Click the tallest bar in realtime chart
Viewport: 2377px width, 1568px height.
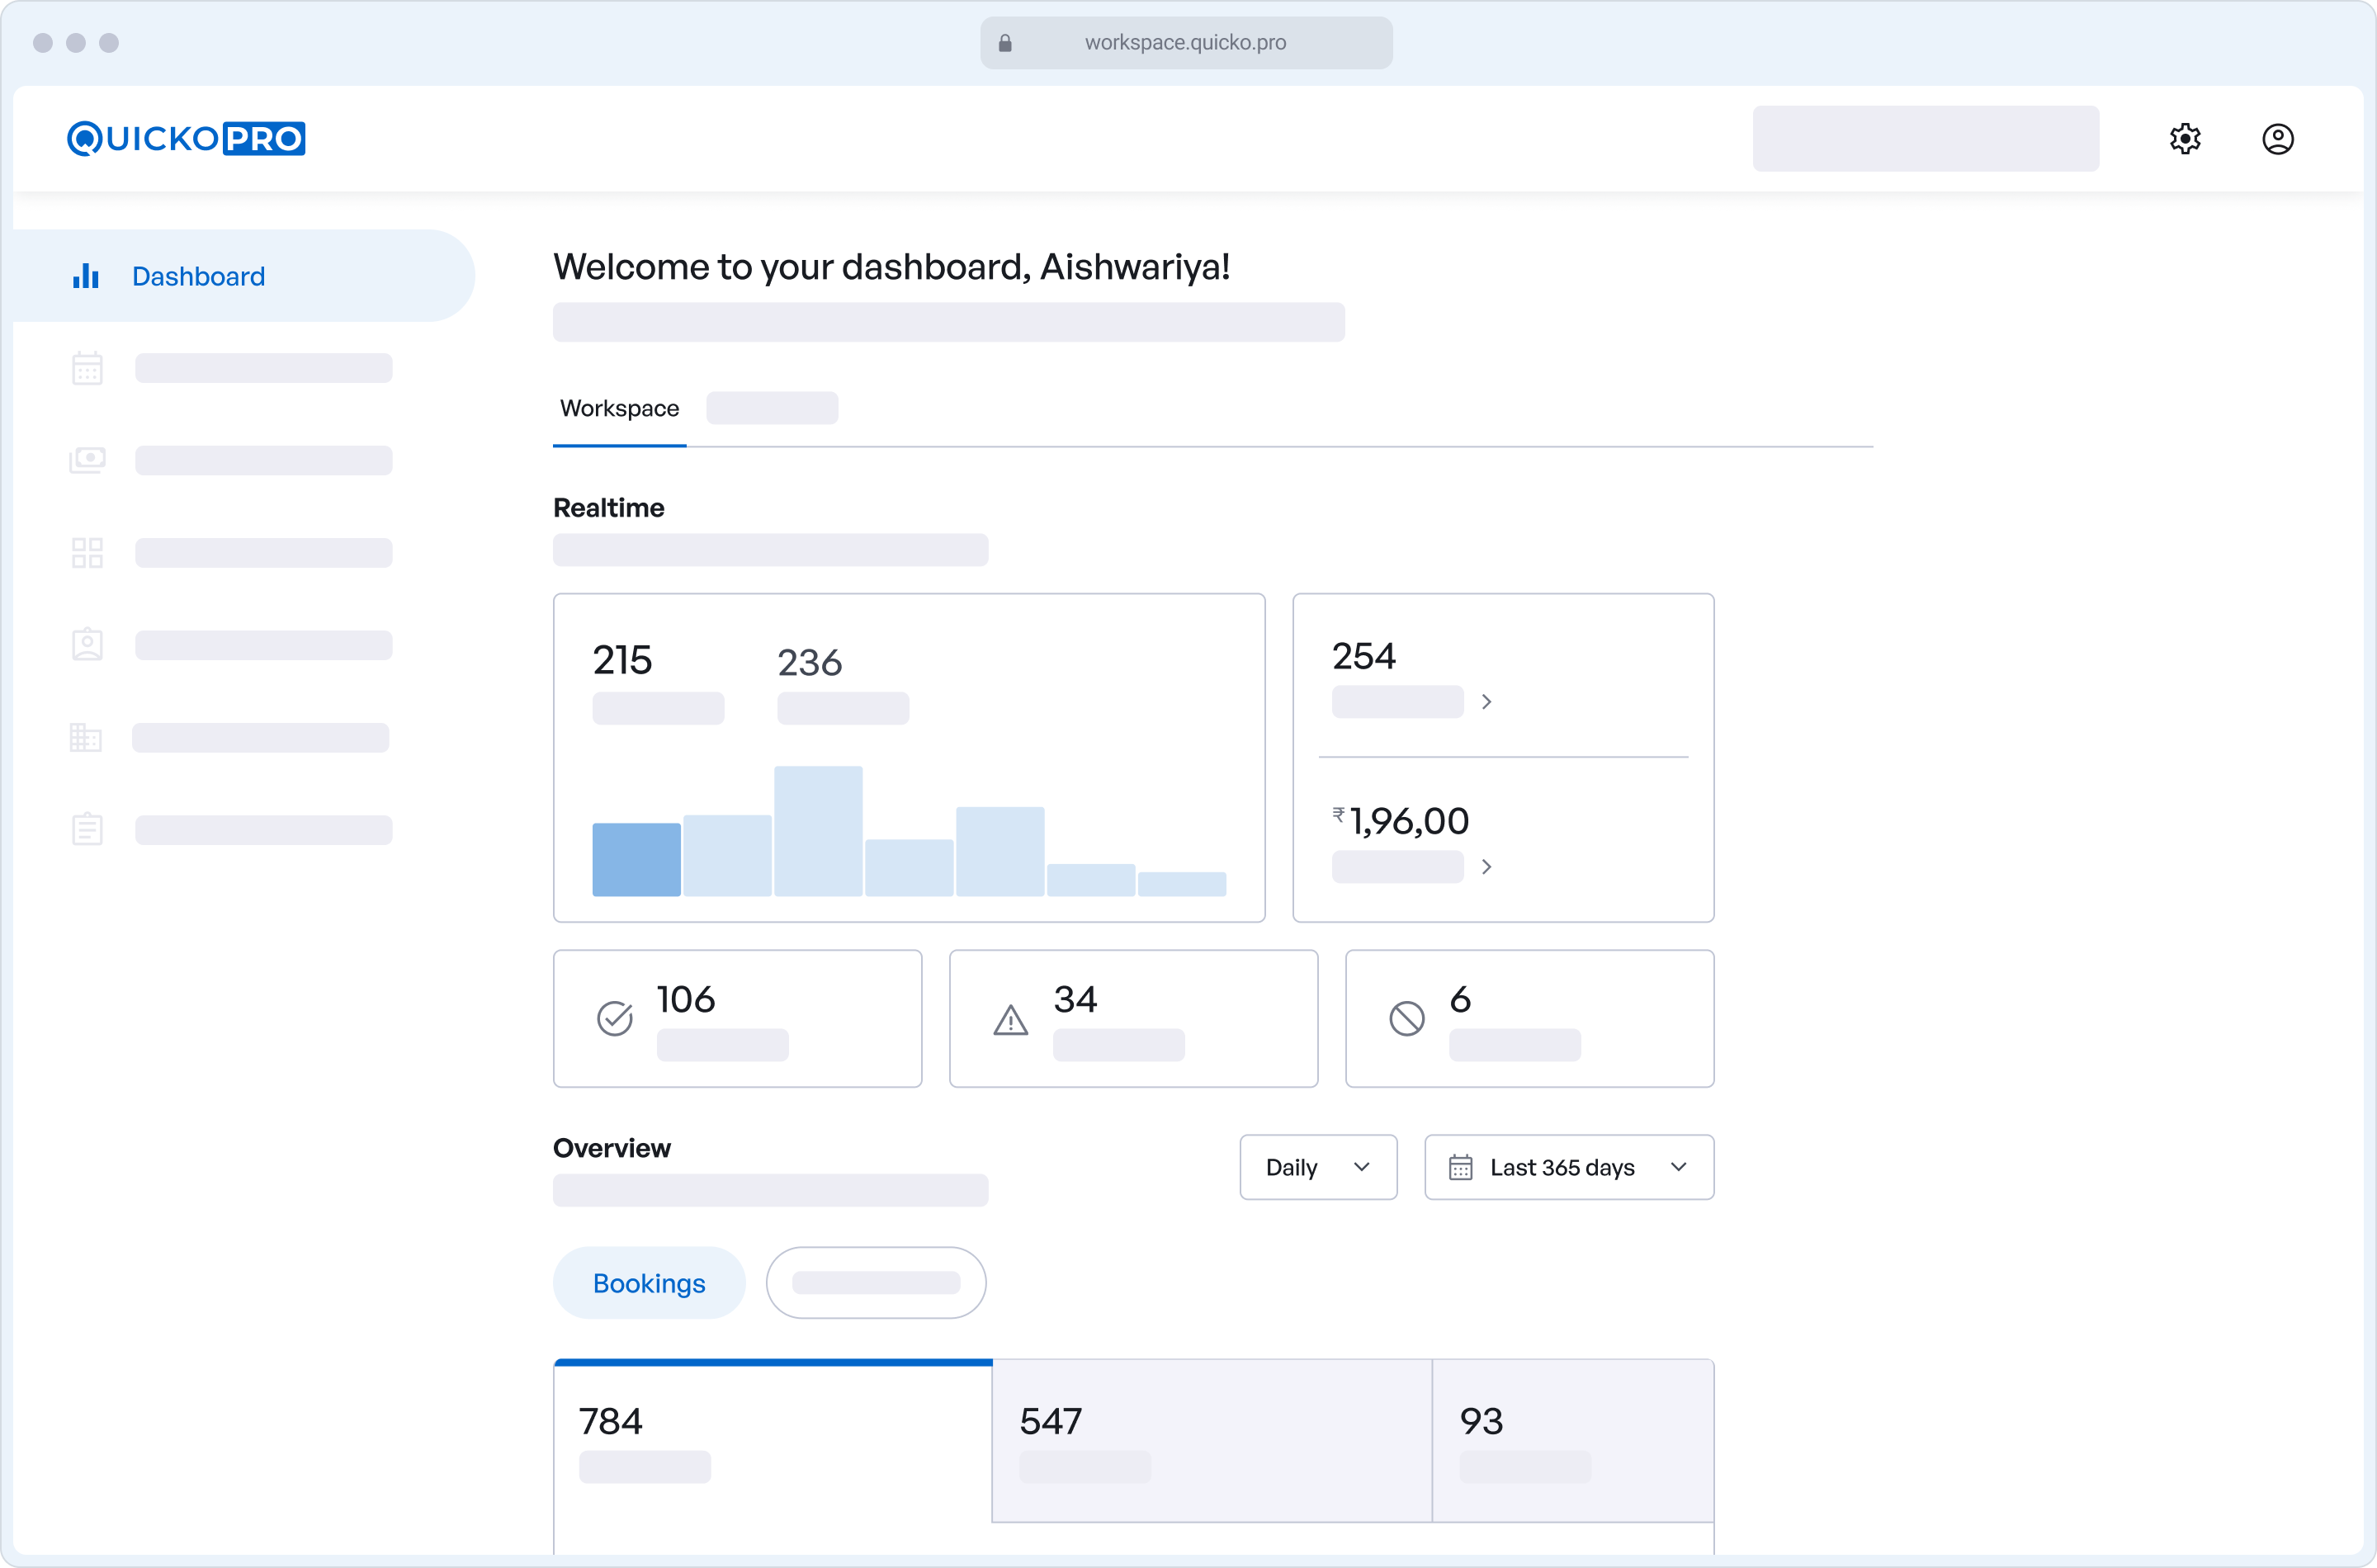click(x=818, y=831)
